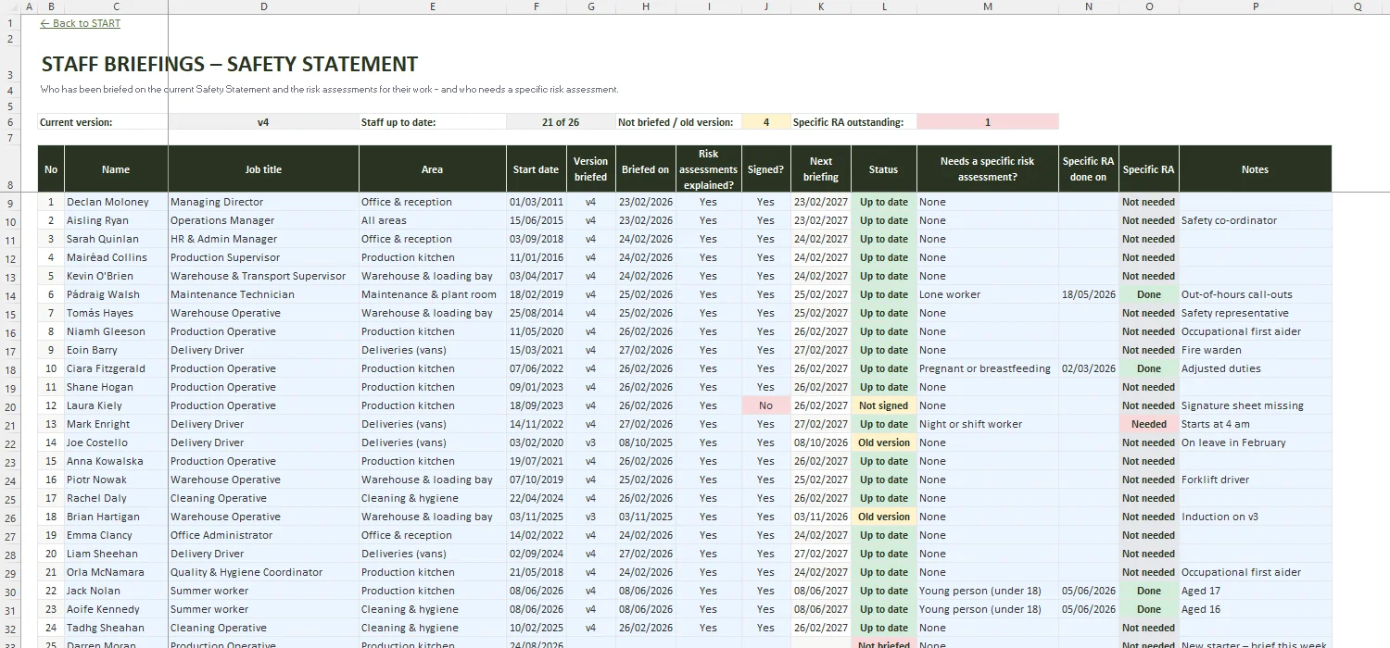Click the 'Not briefed / old version:' label
Viewport: 1390px width, 648px height.
(679, 122)
